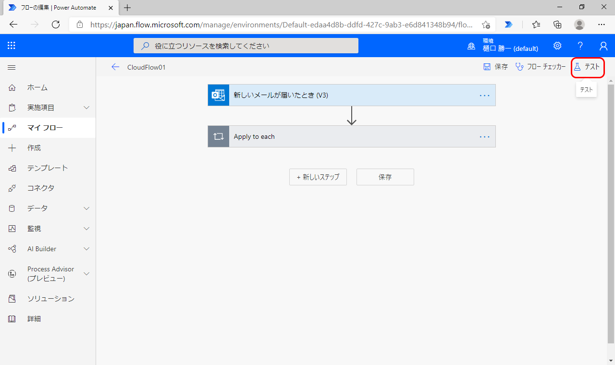Close the フローの編集 browser tab
This screenshot has height=365, width=615.
click(111, 8)
